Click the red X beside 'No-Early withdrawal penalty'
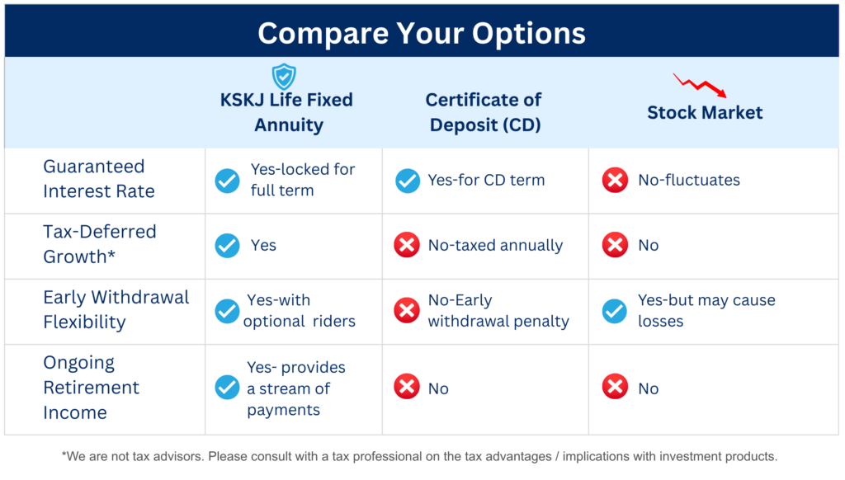845x480 pixels. (407, 310)
